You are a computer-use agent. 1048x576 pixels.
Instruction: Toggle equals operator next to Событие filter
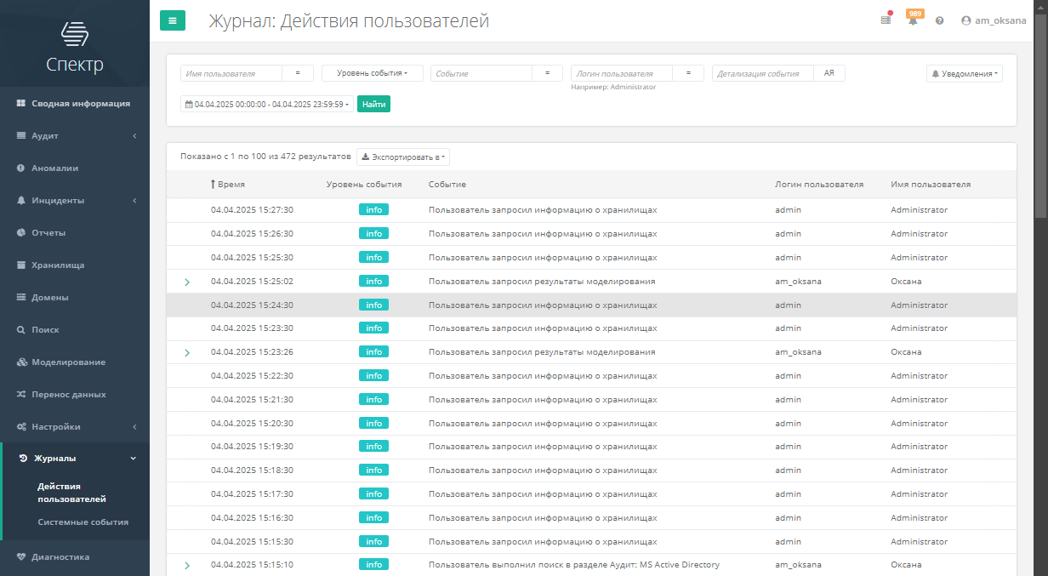point(547,73)
